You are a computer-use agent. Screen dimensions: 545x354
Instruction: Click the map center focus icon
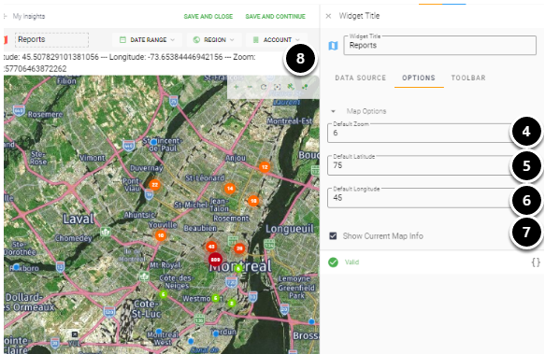[277, 87]
